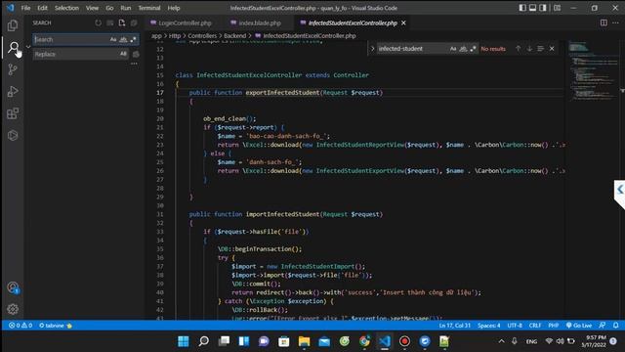Toggle Match Case in editor find widget
The image size is (625, 352).
pos(453,49)
